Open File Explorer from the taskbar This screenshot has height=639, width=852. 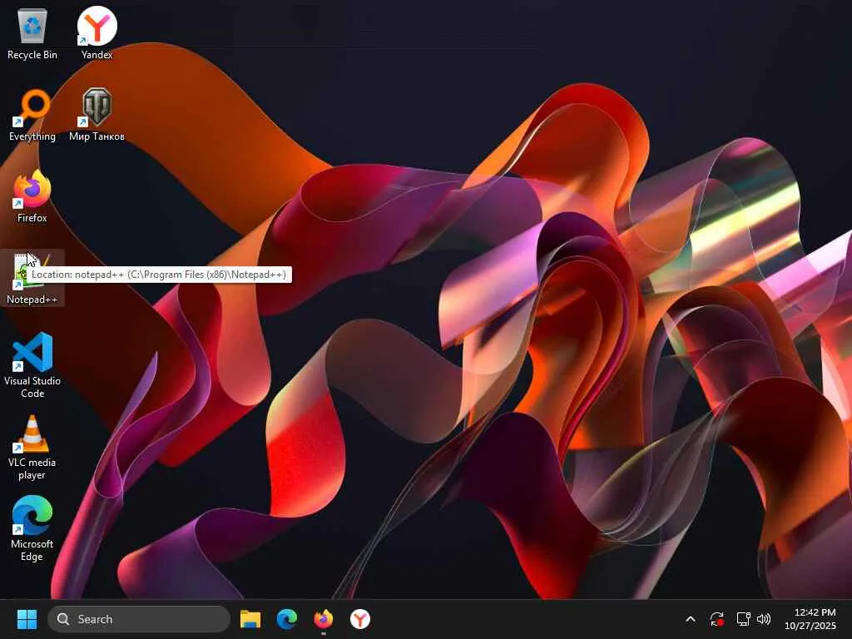pyautogui.click(x=250, y=619)
